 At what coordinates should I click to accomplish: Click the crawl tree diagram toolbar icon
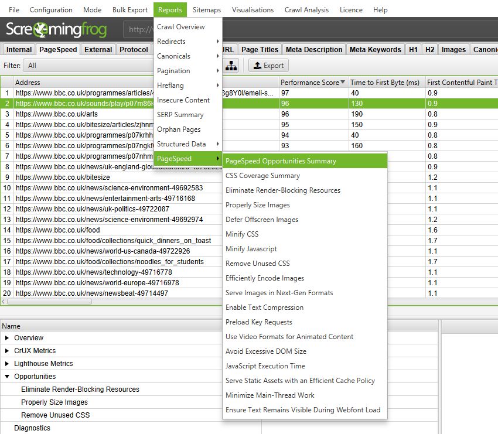click(231, 65)
